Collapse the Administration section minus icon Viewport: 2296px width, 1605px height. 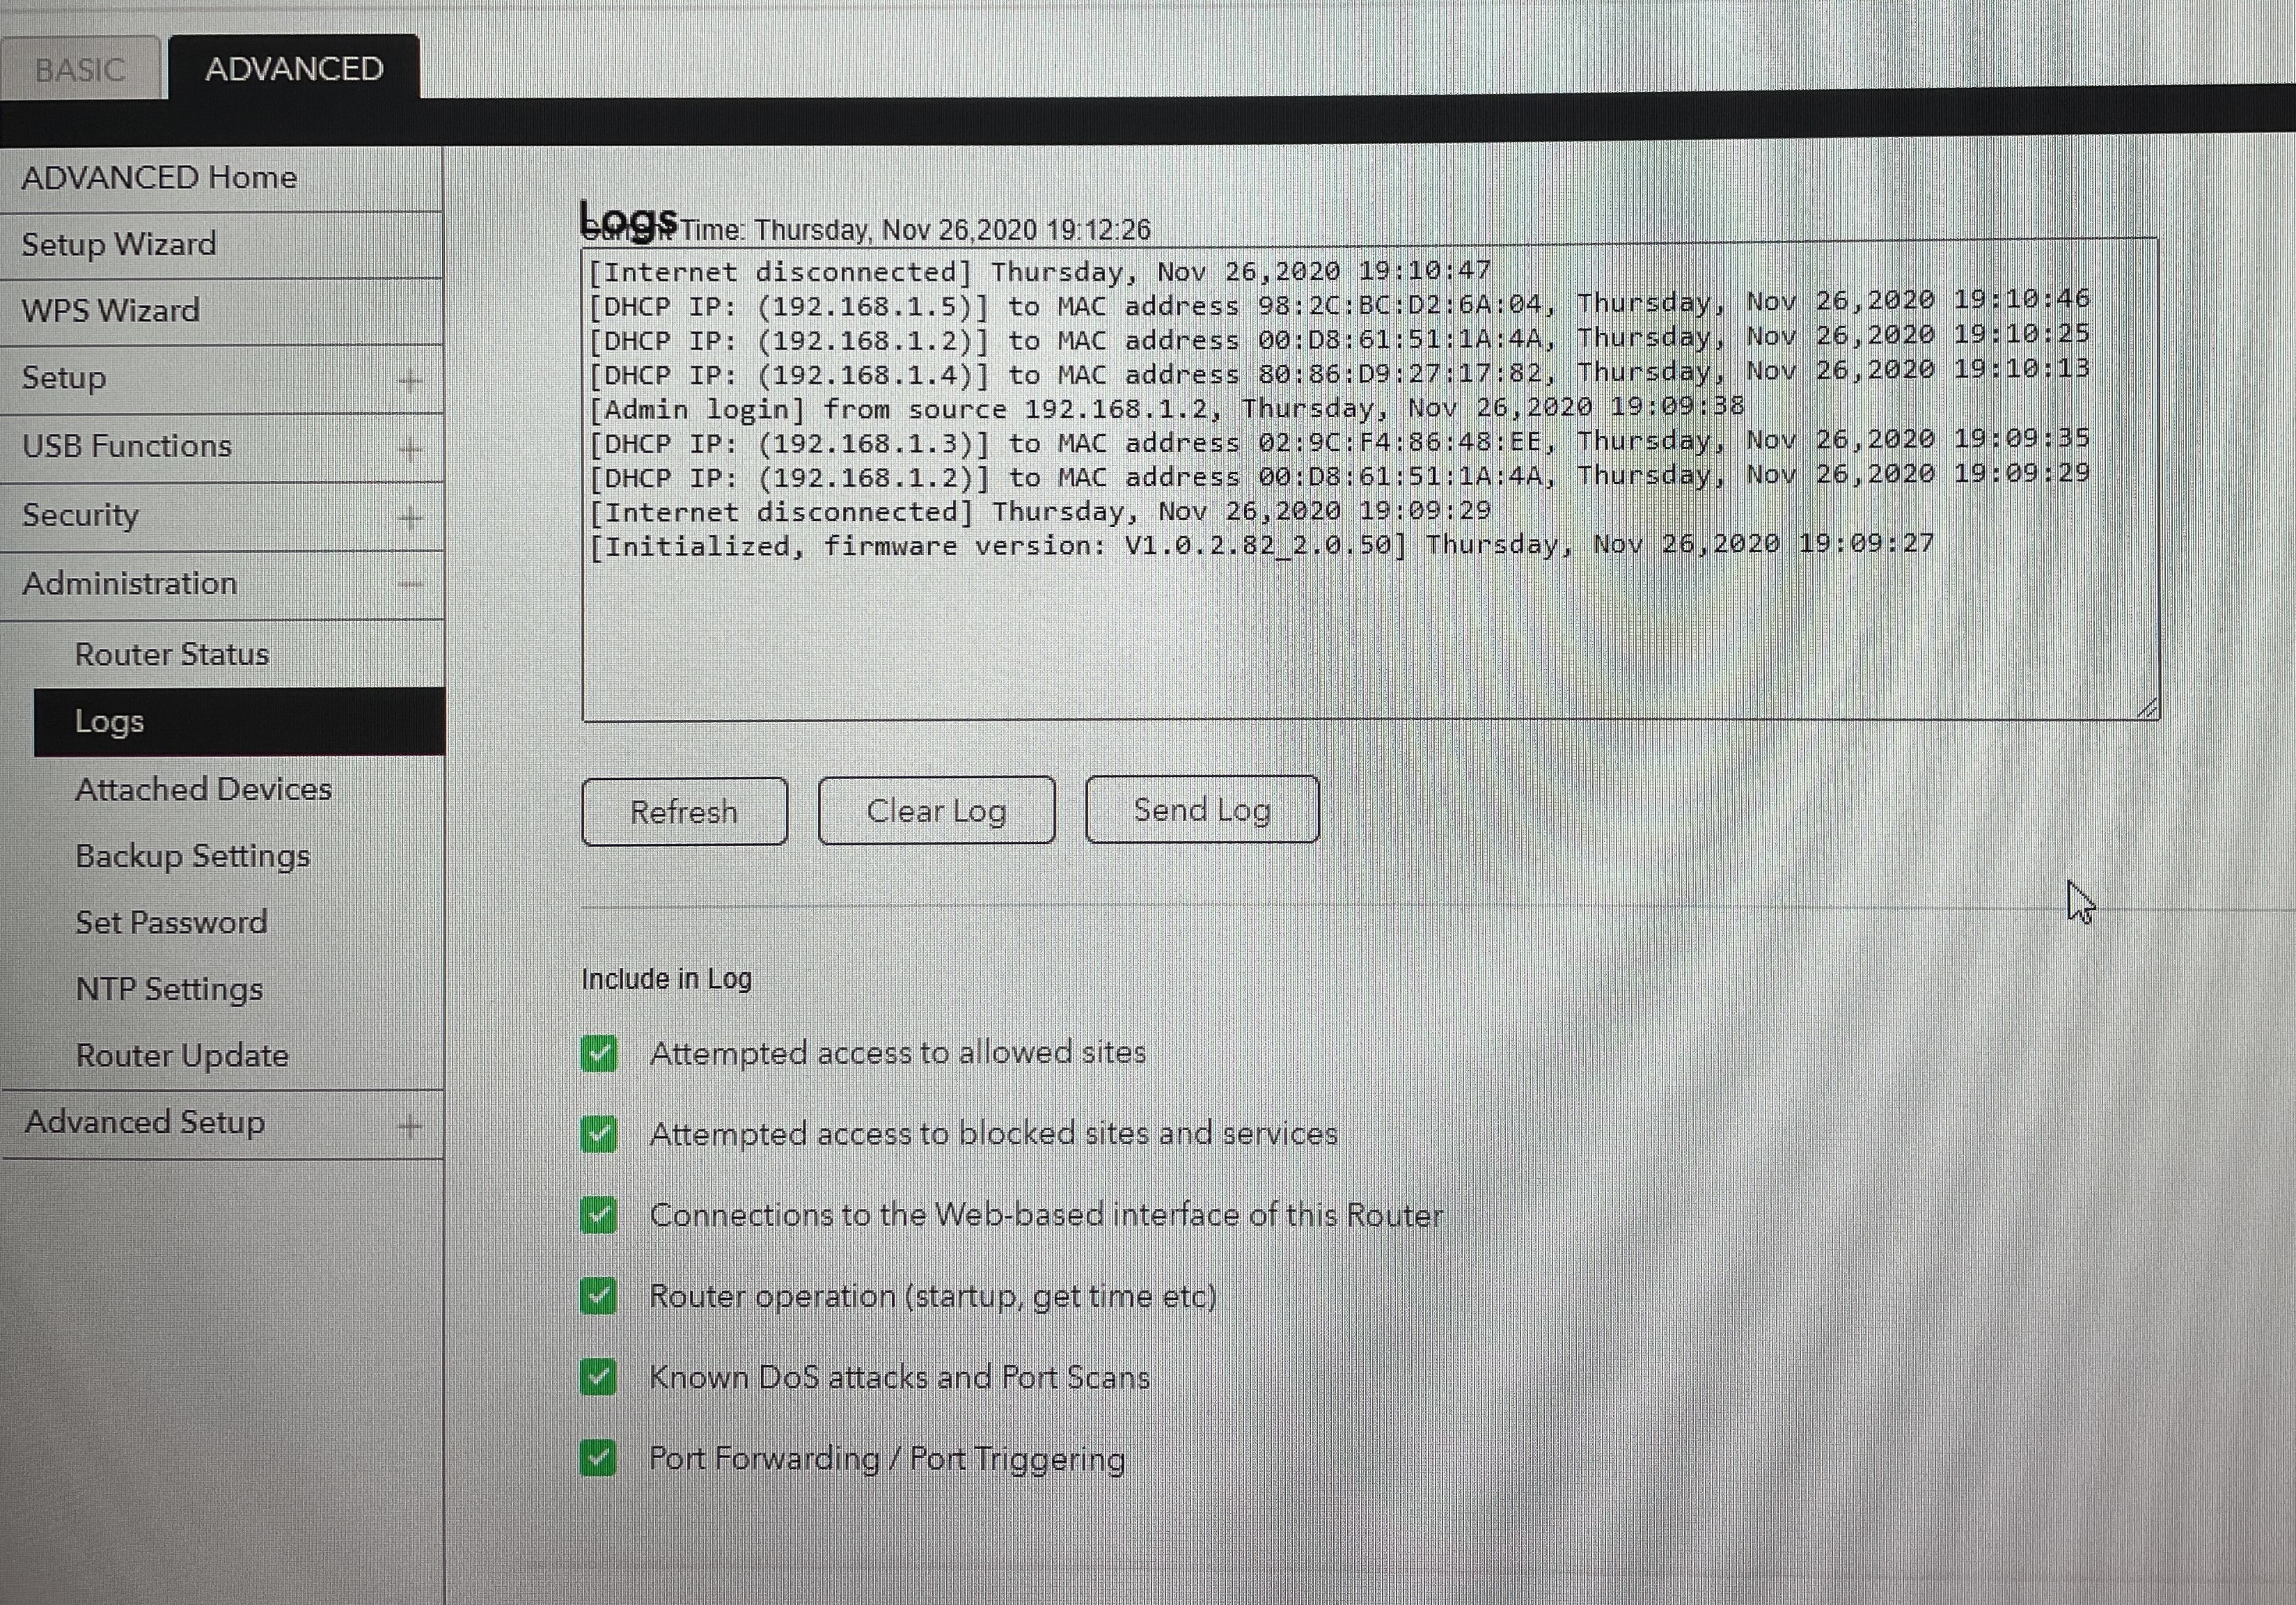coord(410,585)
